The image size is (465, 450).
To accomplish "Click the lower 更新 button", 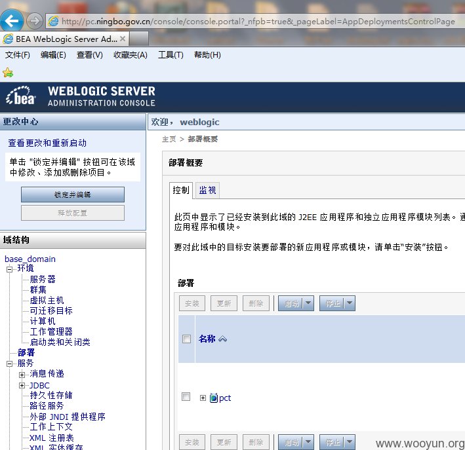I will (224, 442).
